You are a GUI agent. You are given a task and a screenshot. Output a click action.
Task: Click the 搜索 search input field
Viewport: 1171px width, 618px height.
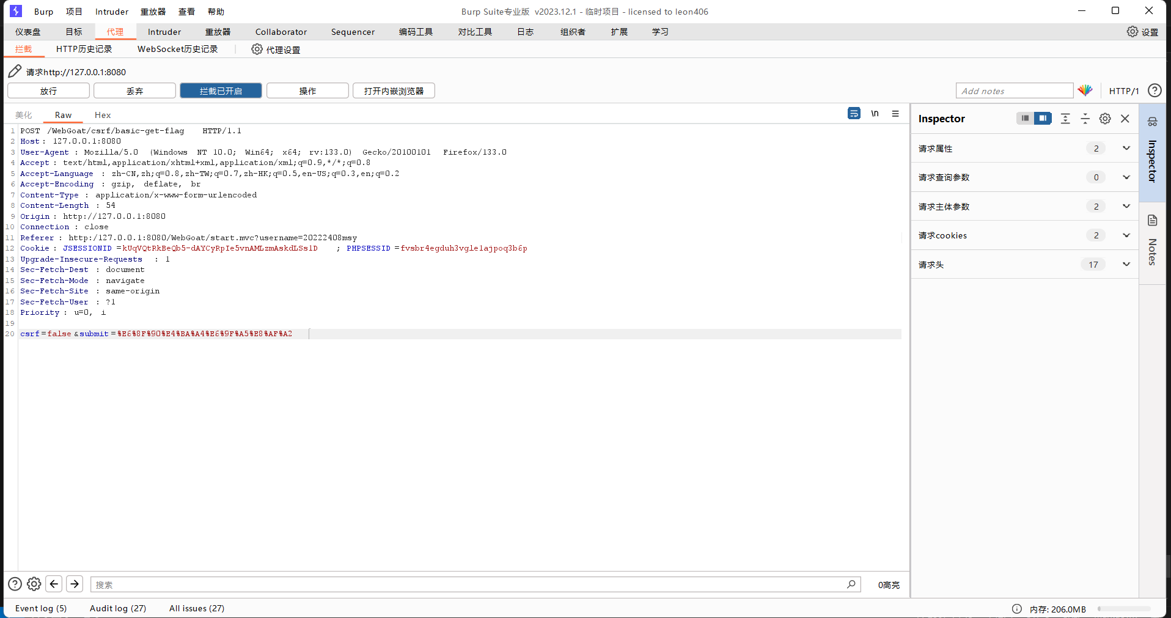475,584
